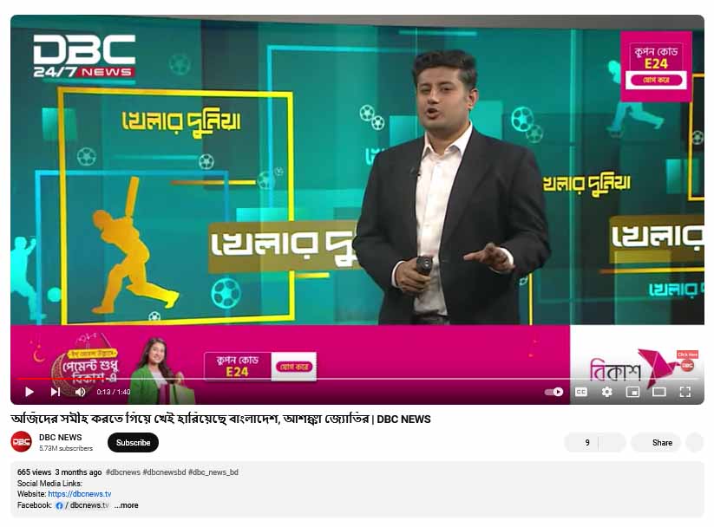Subscribe to the DBC NEWS channel

pyautogui.click(x=133, y=442)
